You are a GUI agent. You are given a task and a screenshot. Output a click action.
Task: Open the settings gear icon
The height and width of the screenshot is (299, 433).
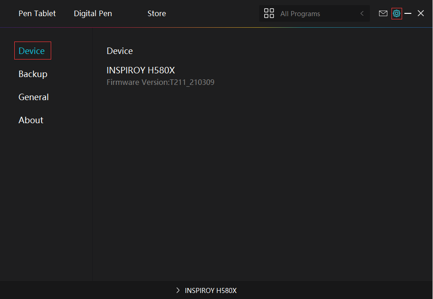(397, 13)
